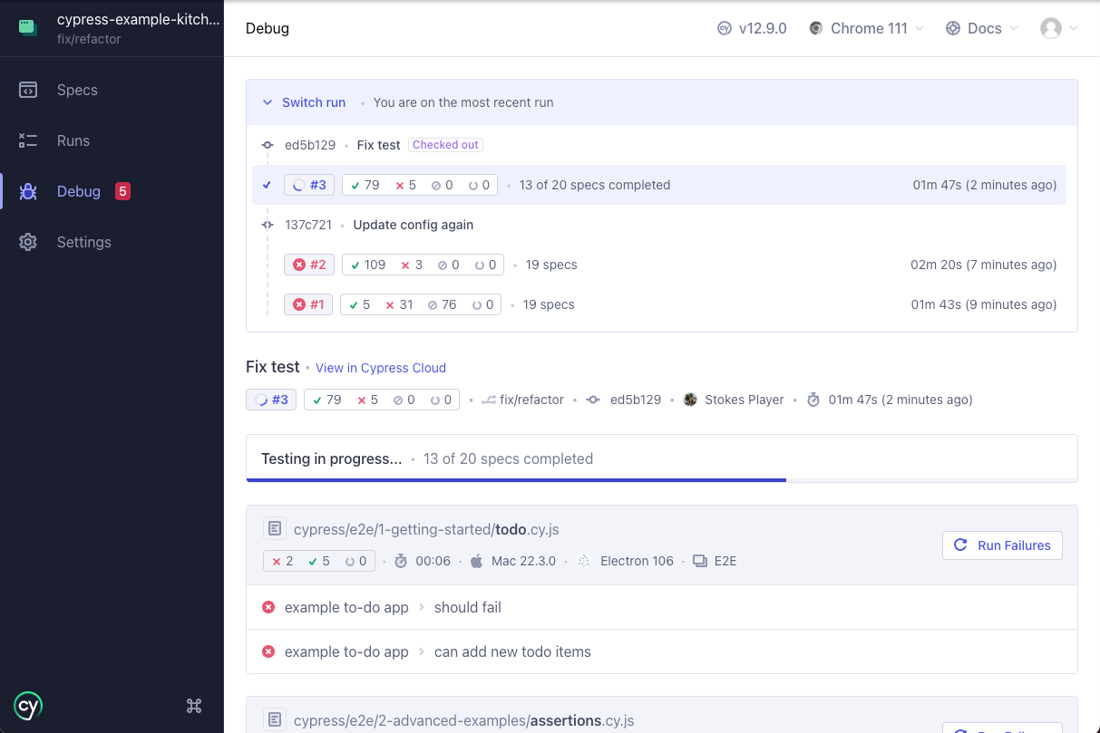Image resolution: width=1100 pixels, height=733 pixels.
Task: Click the todo.cy.js spec file icon
Action: [275, 529]
